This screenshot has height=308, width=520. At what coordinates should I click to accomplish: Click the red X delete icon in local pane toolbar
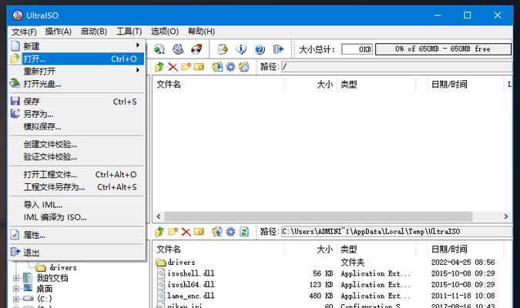pyautogui.click(x=186, y=232)
